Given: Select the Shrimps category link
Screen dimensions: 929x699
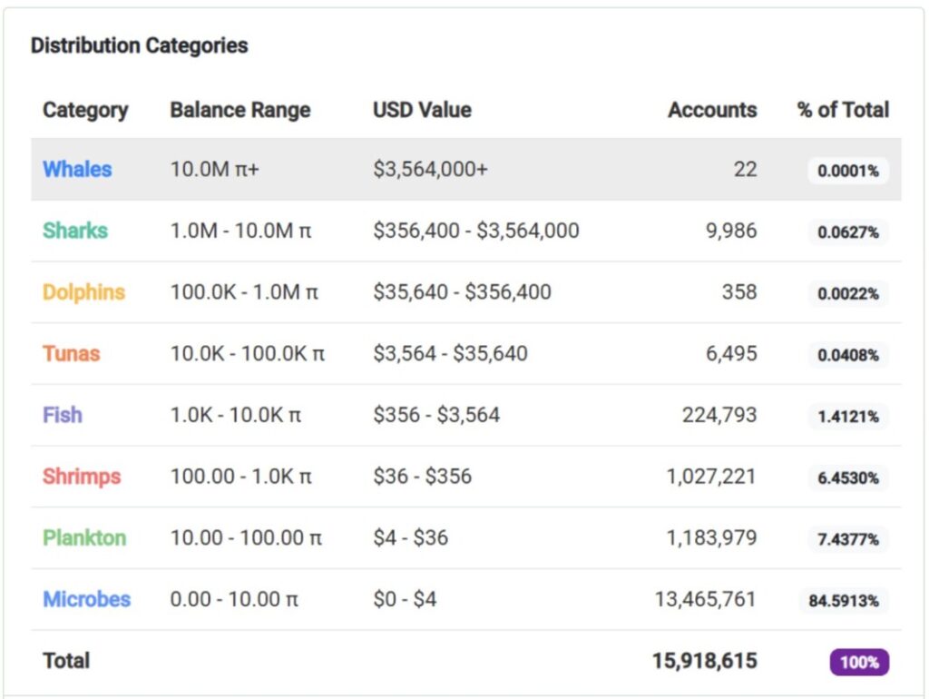Looking at the screenshot, I should [82, 477].
